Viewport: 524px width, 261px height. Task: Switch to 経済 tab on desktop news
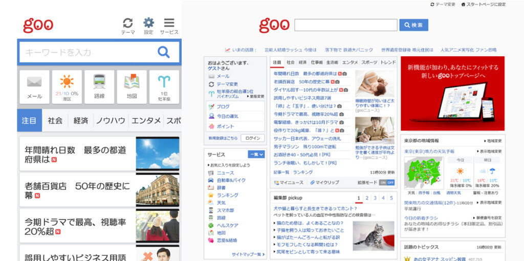pyautogui.click(x=302, y=62)
